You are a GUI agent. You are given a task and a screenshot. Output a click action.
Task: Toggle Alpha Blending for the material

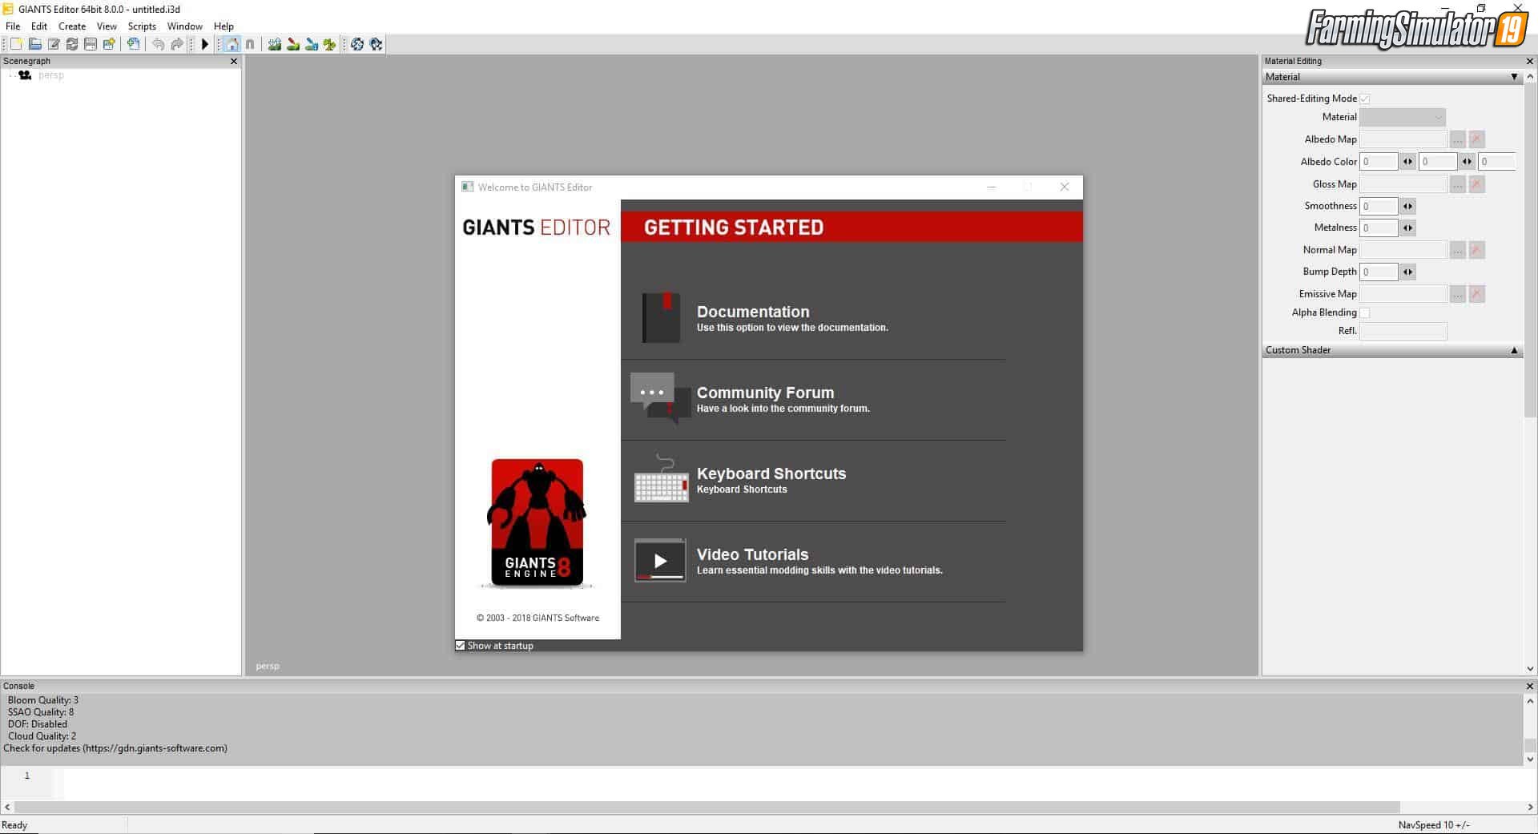tap(1364, 312)
